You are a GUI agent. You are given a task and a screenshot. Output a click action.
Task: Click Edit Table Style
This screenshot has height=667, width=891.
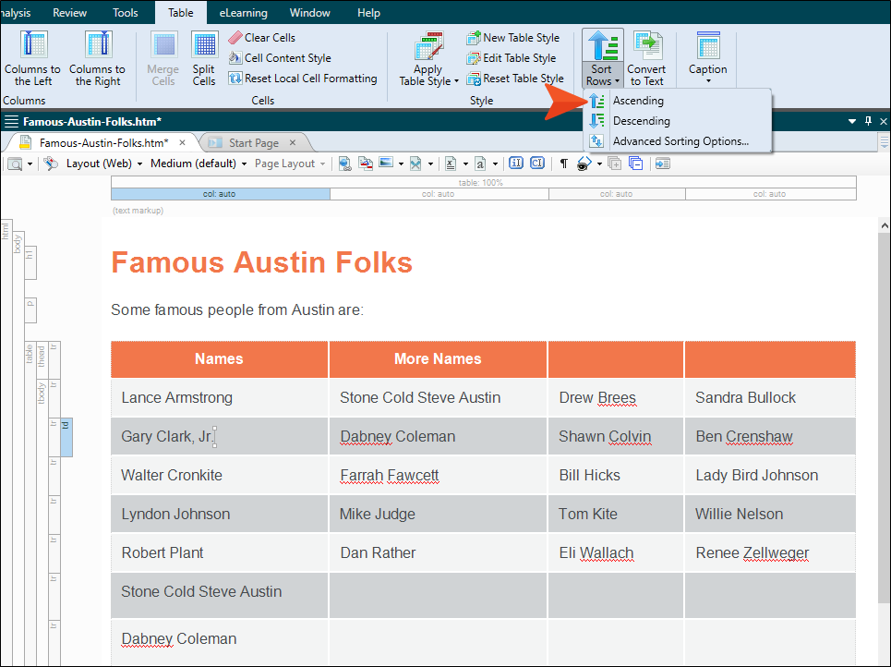tap(512, 58)
